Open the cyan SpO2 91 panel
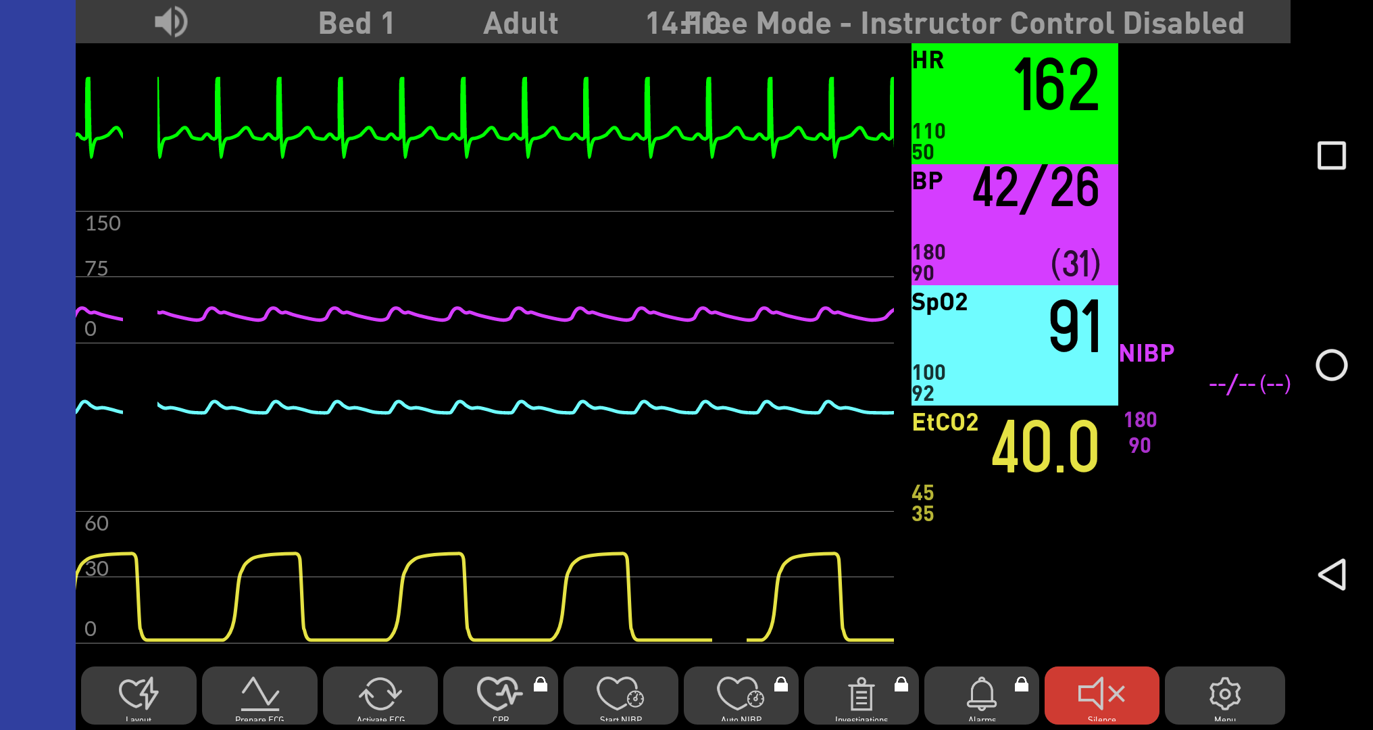This screenshot has height=730, width=1373. [x=1014, y=345]
